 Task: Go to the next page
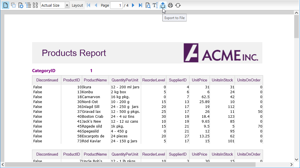tap(133, 5)
